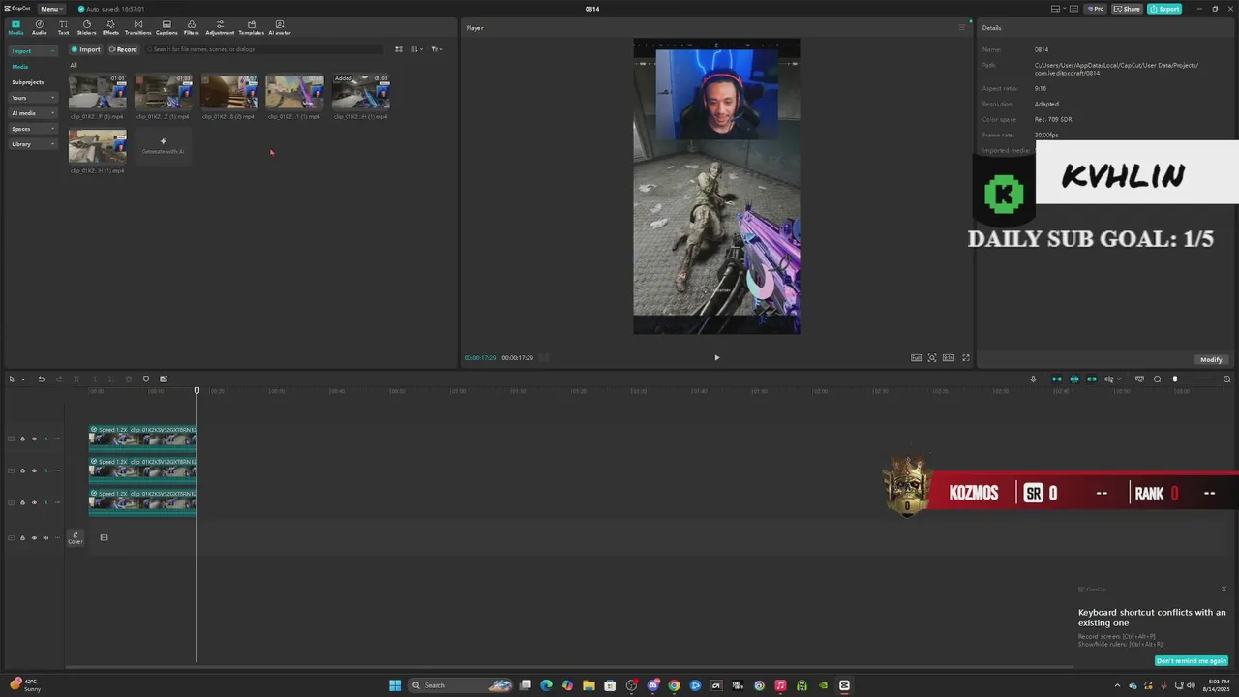
Task: Click the timeline horizontal scrollbar
Action: pos(571,667)
